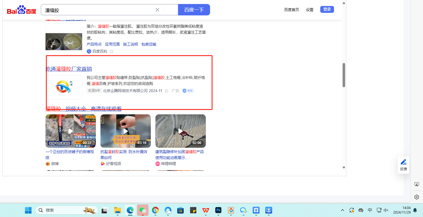The image size is (423, 217).
Task: Clear the search box with the X icon
Action: point(157,10)
